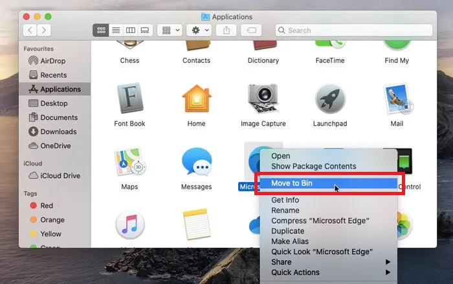The width and height of the screenshot is (453, 284).
Task: Choose Open in the context menu
Action: (x=329, y=156)
